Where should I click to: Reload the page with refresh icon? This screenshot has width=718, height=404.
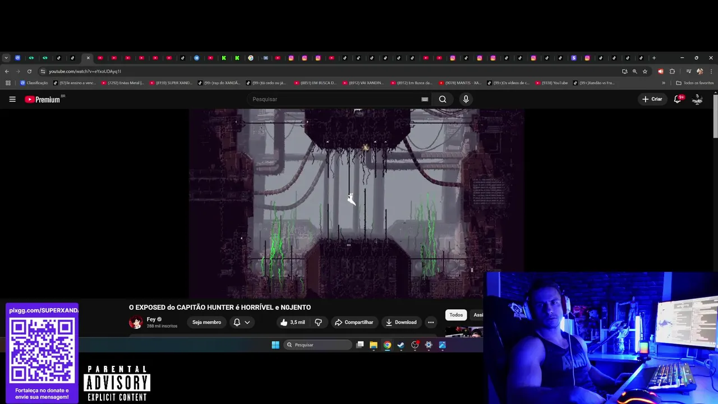coord(29,71)
